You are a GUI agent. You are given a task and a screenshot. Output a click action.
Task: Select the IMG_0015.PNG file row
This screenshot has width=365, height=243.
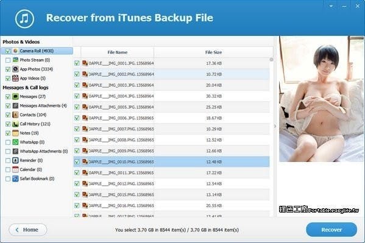[x=172, y=194]
